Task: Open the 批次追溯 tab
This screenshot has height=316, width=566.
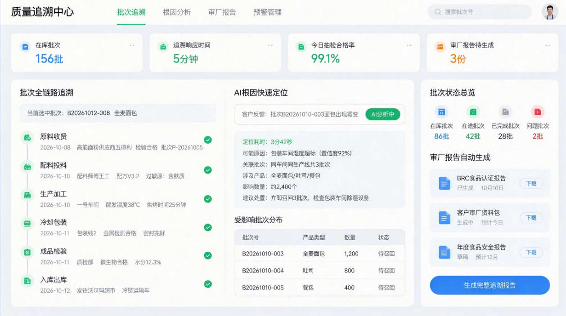Action: (131, 12)
